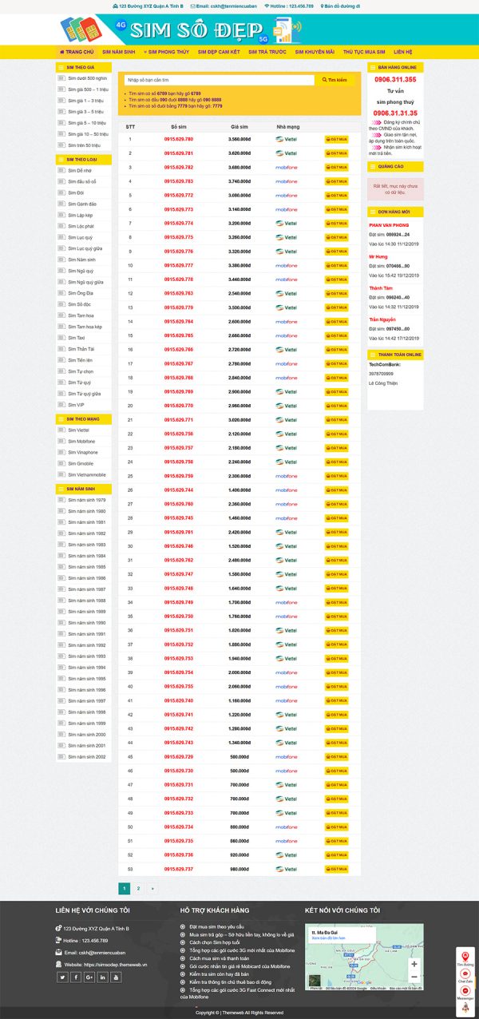Click the Twitter icon in the footer
The height and width of the screenshot is (1019, 479).
(62, 977)
